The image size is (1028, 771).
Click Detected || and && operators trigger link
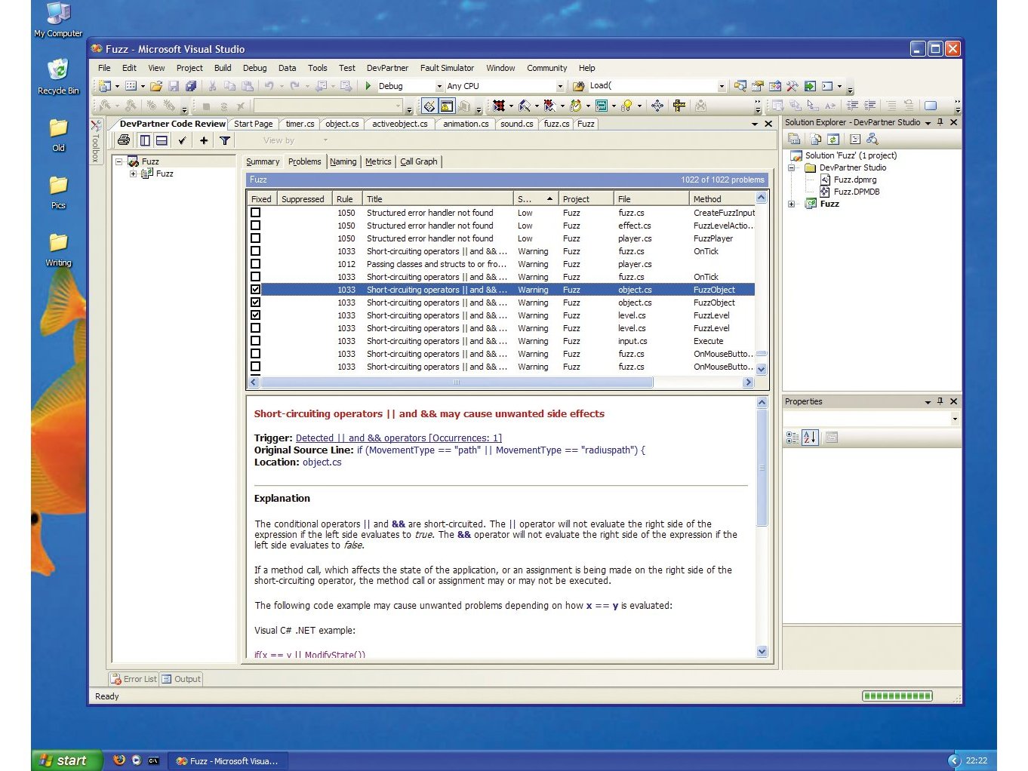point(399,438)
